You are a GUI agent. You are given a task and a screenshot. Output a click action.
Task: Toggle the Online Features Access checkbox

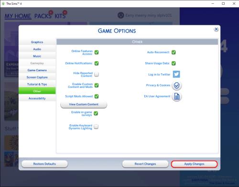pos(97,52)
